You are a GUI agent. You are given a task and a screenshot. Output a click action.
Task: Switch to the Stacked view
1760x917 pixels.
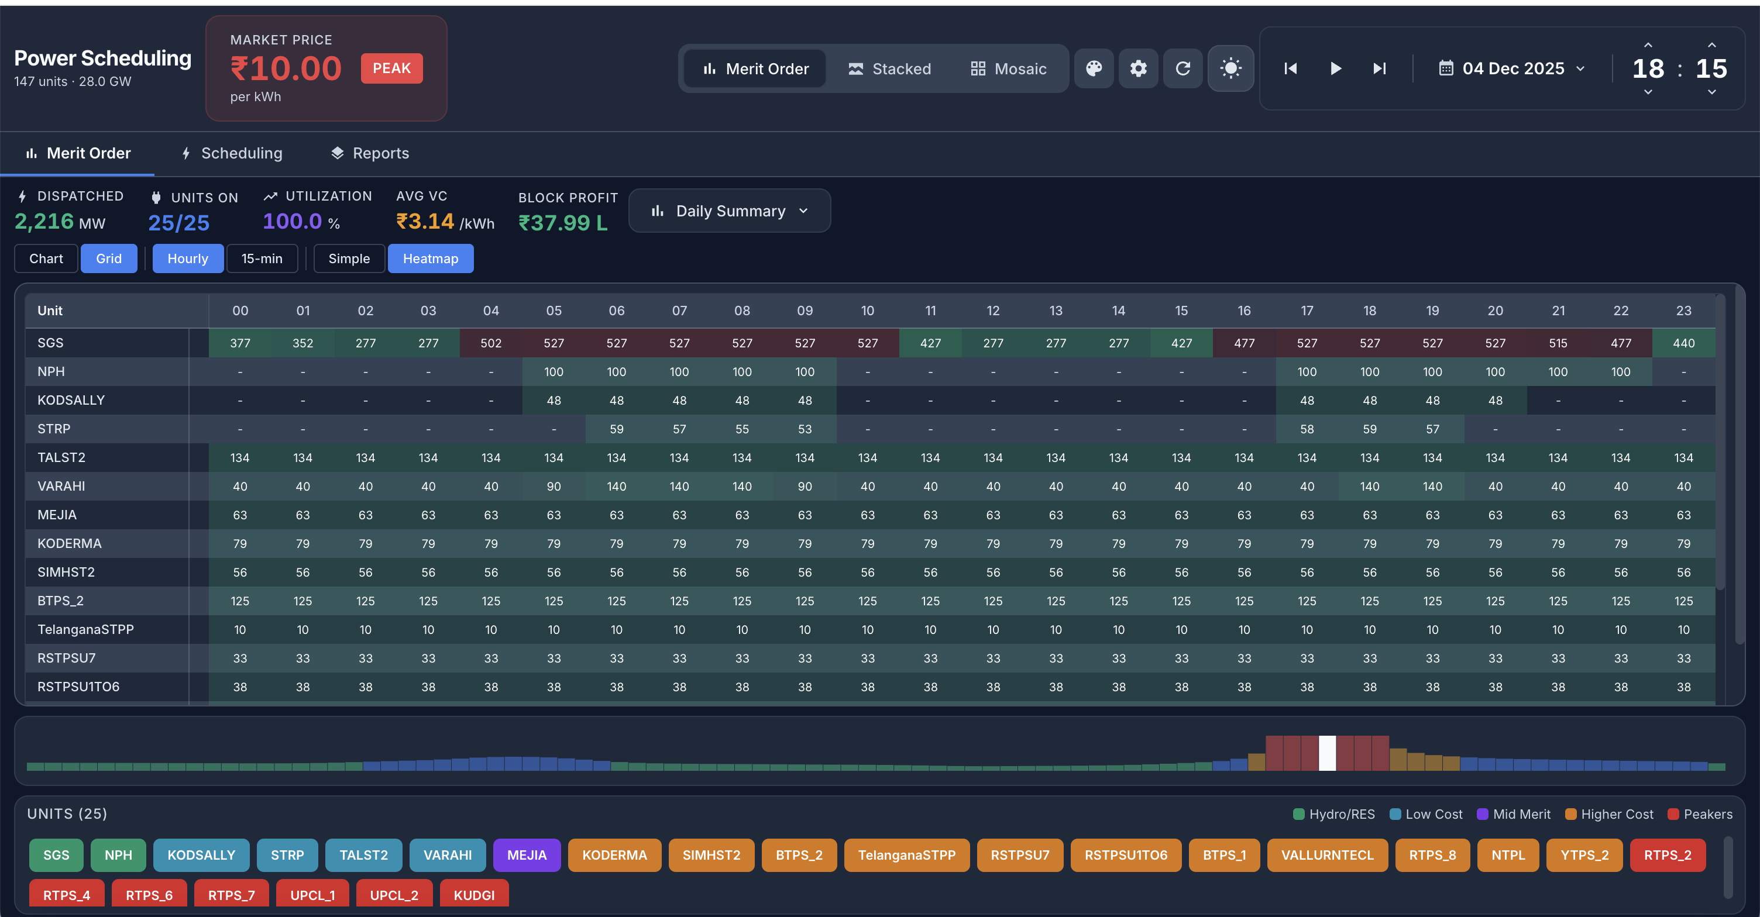pos(889,69)
